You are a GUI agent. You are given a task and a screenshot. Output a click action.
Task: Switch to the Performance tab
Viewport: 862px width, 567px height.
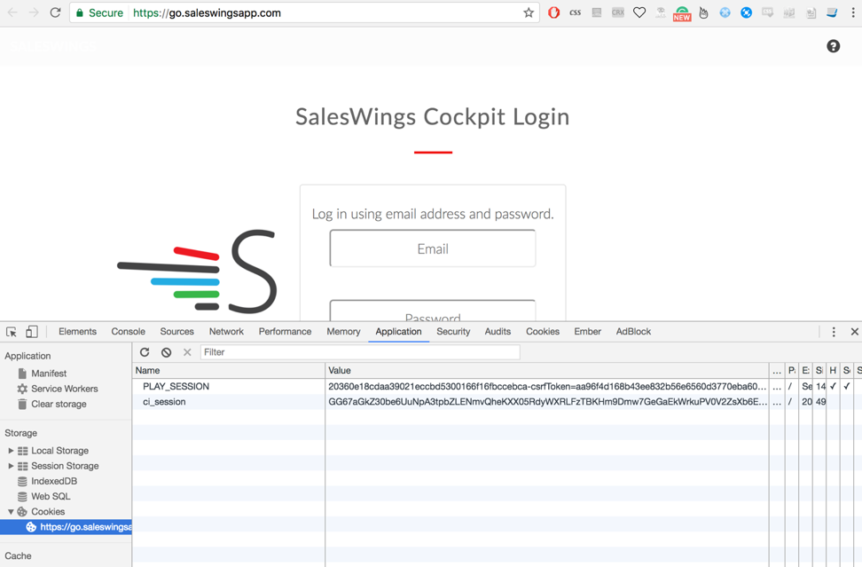tap(285, 332)
